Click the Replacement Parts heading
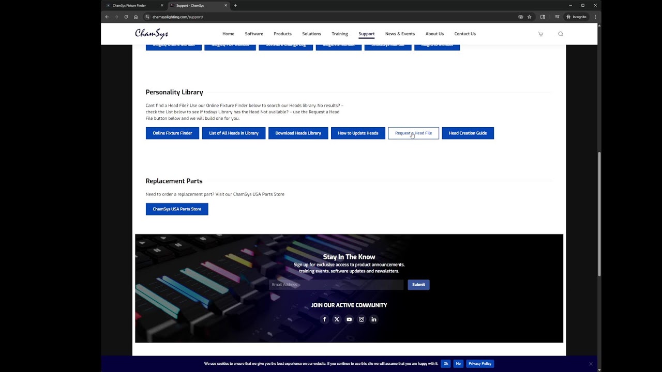 coord(174,181)
